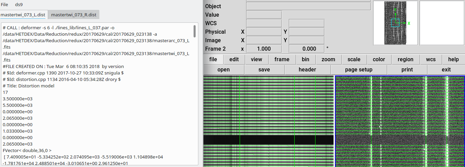Open the ds9 menu
The image size is (465, 167).
pyautogui.click(x=19, y=5)
